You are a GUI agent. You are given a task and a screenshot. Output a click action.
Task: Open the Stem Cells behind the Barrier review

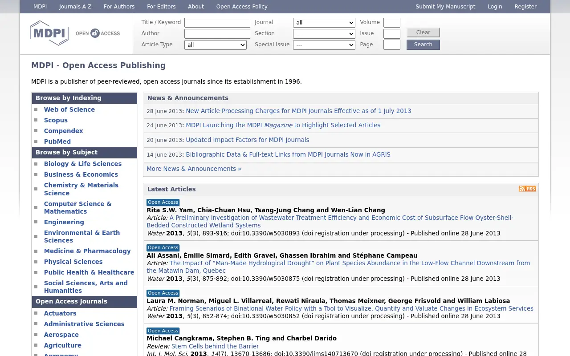(x=215, y=346)
